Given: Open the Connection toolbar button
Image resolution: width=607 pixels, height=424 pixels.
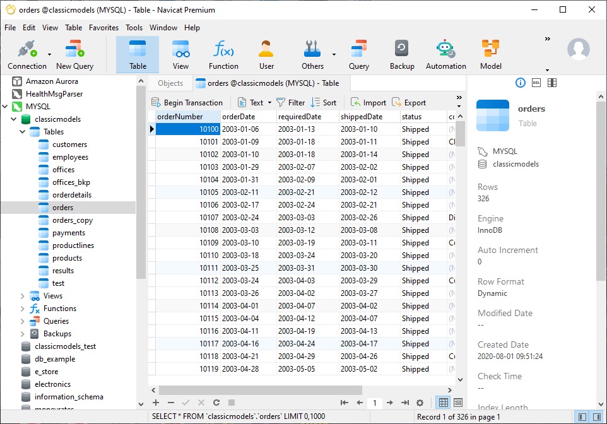Looking at the screenshot, I should 27,55.
